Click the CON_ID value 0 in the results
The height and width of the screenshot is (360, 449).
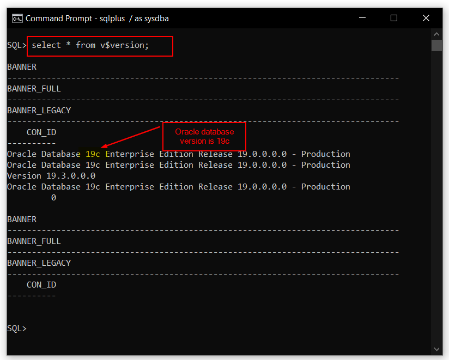click(53, 197)
